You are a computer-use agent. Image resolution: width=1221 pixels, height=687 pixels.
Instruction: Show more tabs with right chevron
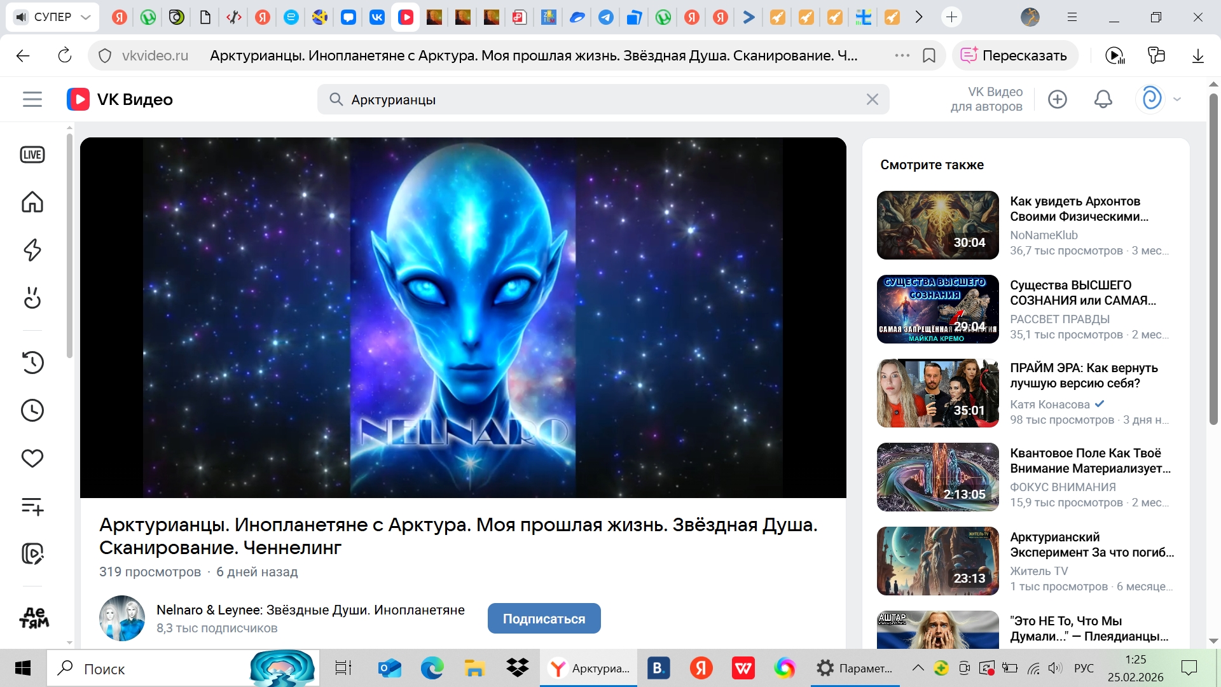point(919,17)
